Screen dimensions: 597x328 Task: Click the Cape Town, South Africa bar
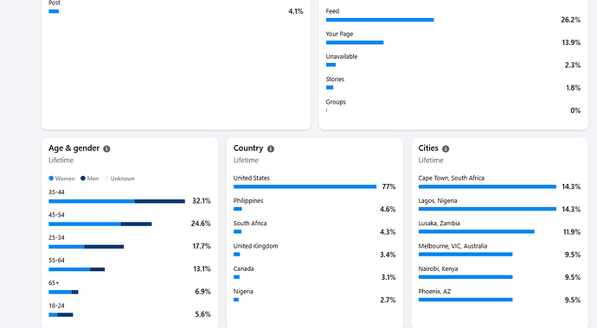click(x=487, y=186)
